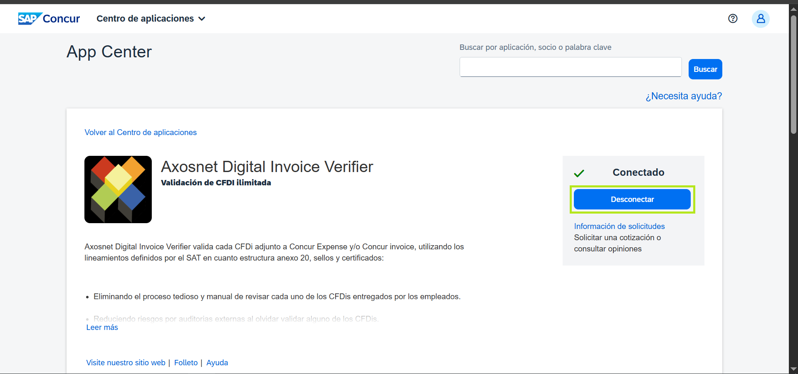Follow the Visite nuestro sitio web link
Screen dimensions: 798x374
(126, 363)
